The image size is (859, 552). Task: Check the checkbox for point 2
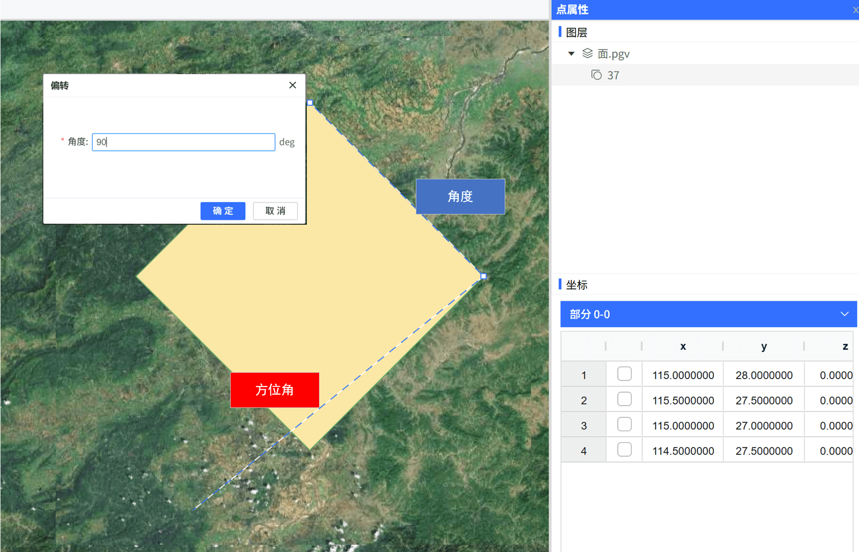pyautogui.click(x=624, y=400)
